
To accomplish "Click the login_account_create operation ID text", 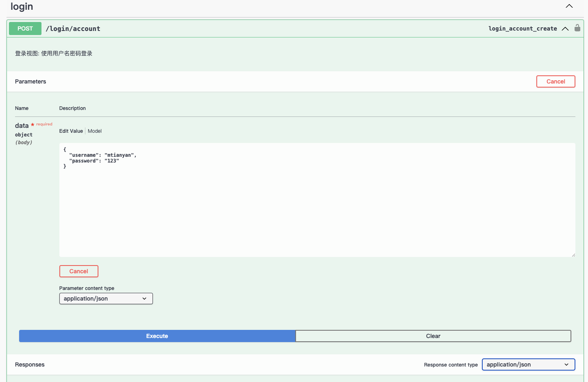I will [x=523, y=29].
